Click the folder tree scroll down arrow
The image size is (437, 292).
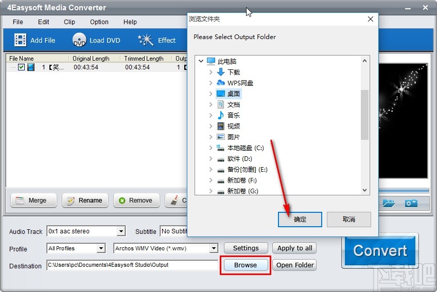364,190
